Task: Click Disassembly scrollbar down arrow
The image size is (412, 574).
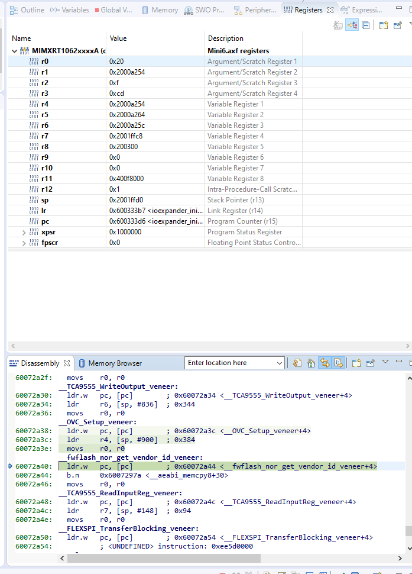Action: 409,548
